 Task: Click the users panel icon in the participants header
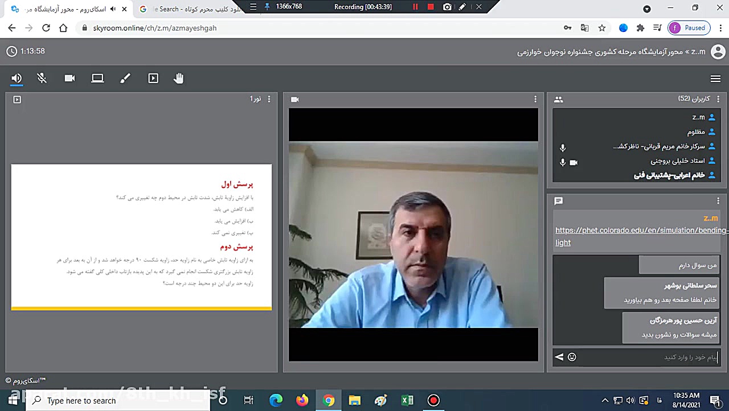pyautogui.click(x=559, y=99)
